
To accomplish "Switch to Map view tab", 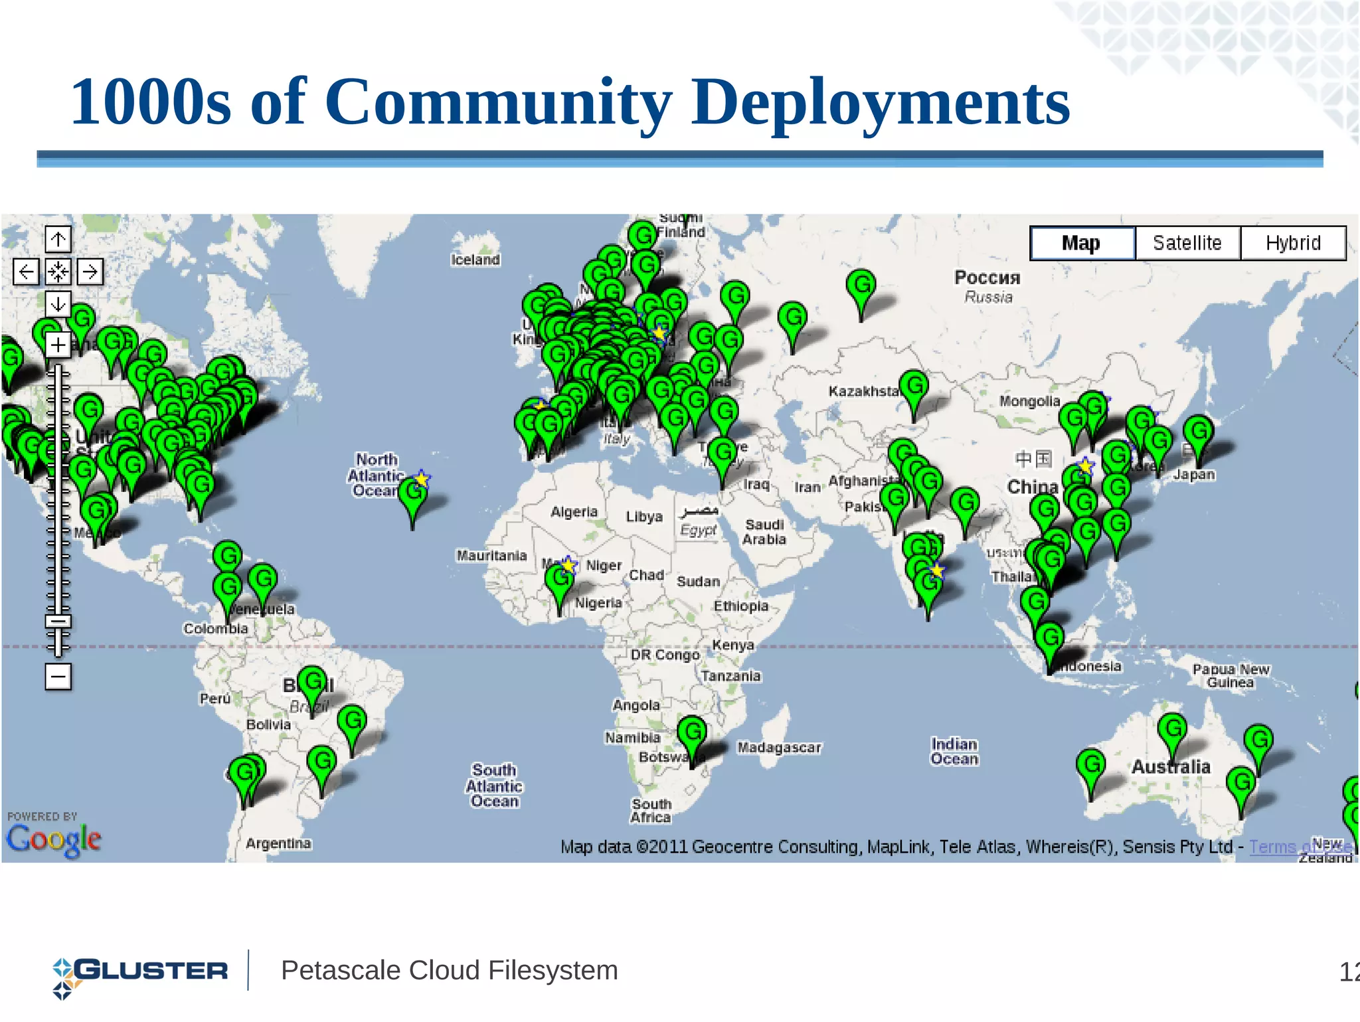I will coord(1082,243).
